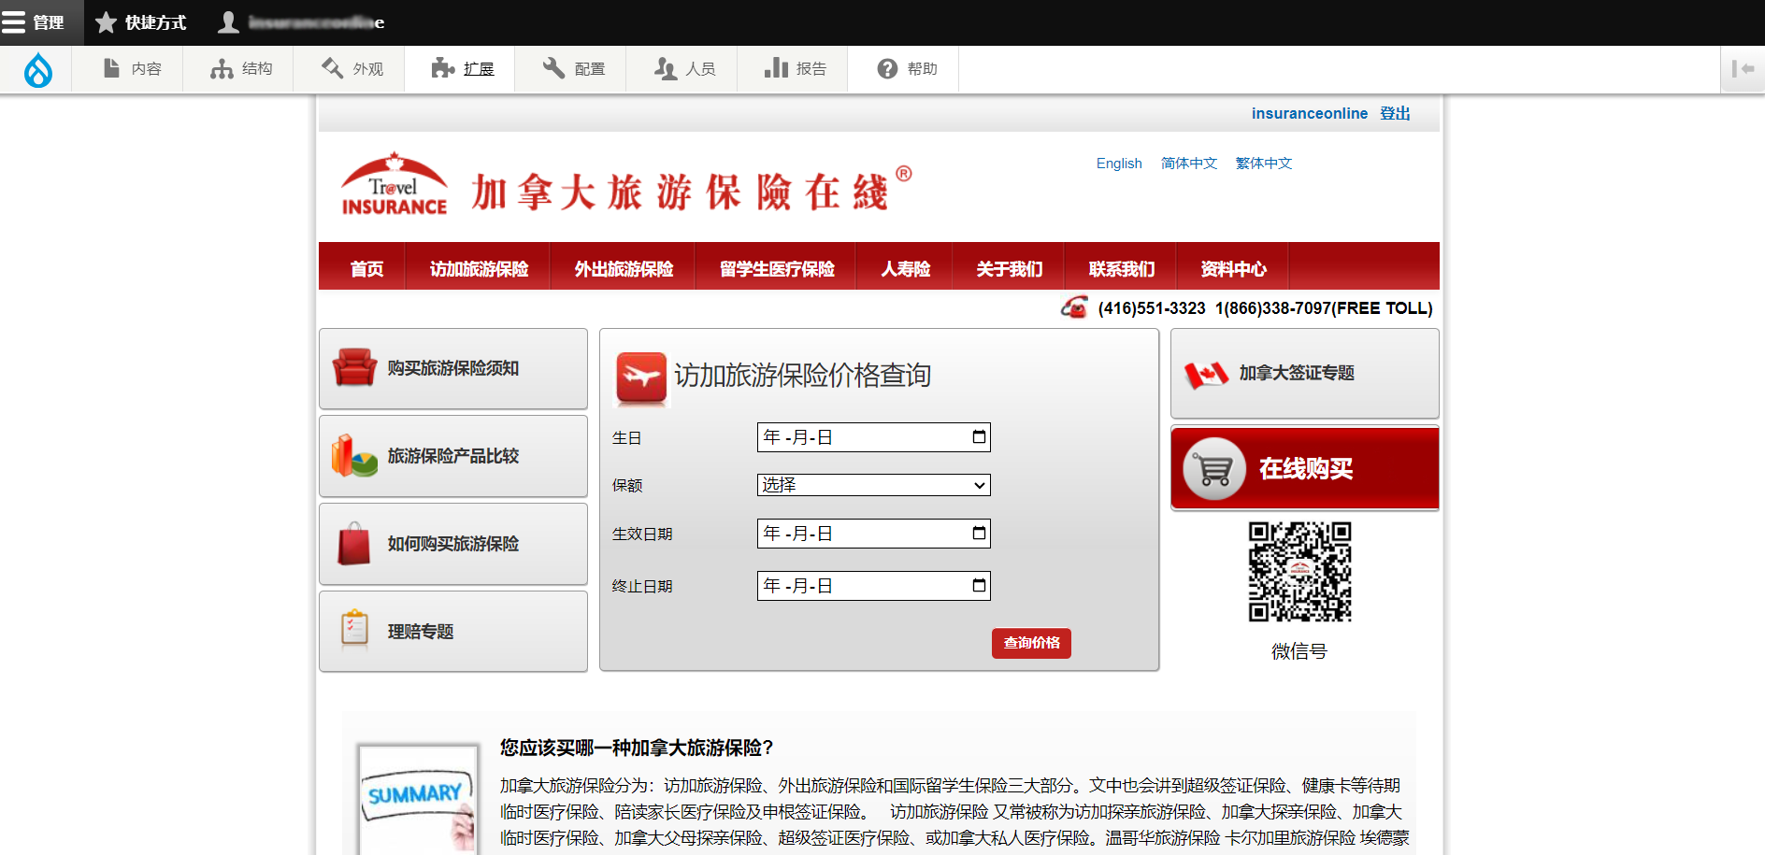Open the 生效日期 calendar picker icon
Image resolution: width=1765 pixels, height=855 pixels.
[x=979, y=533]
